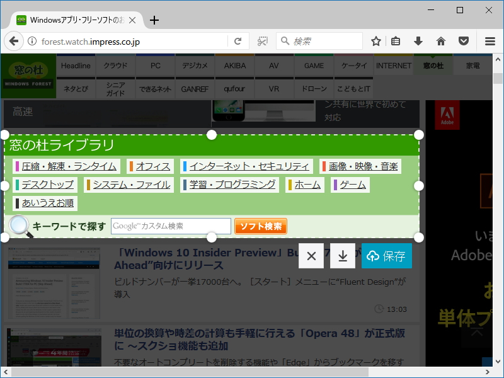Image resolution: width=504 pixels, height=378 pixels.
Task: Navigate back using the browser back arrow
Action: 13,40
